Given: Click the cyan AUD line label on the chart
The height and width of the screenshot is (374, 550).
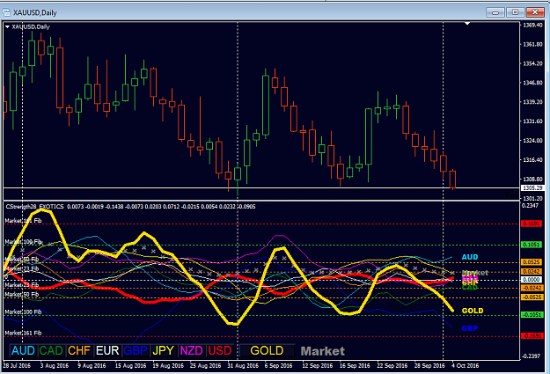Looking at the screenshot, I should coord(470,257).
